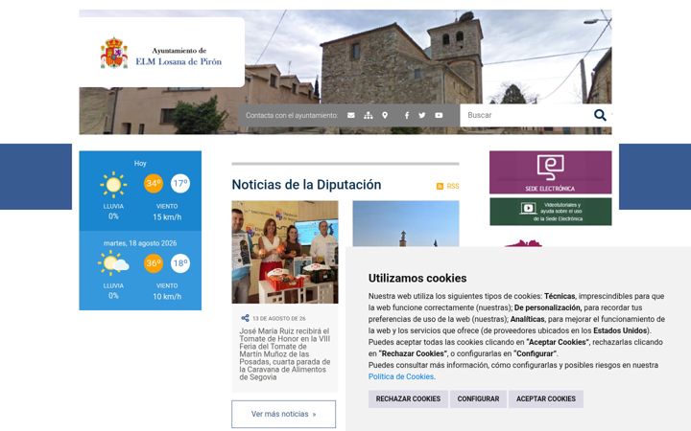Click the map location pin icon
The height and width of the screenshot is (431, 691).
coord(385,115)
